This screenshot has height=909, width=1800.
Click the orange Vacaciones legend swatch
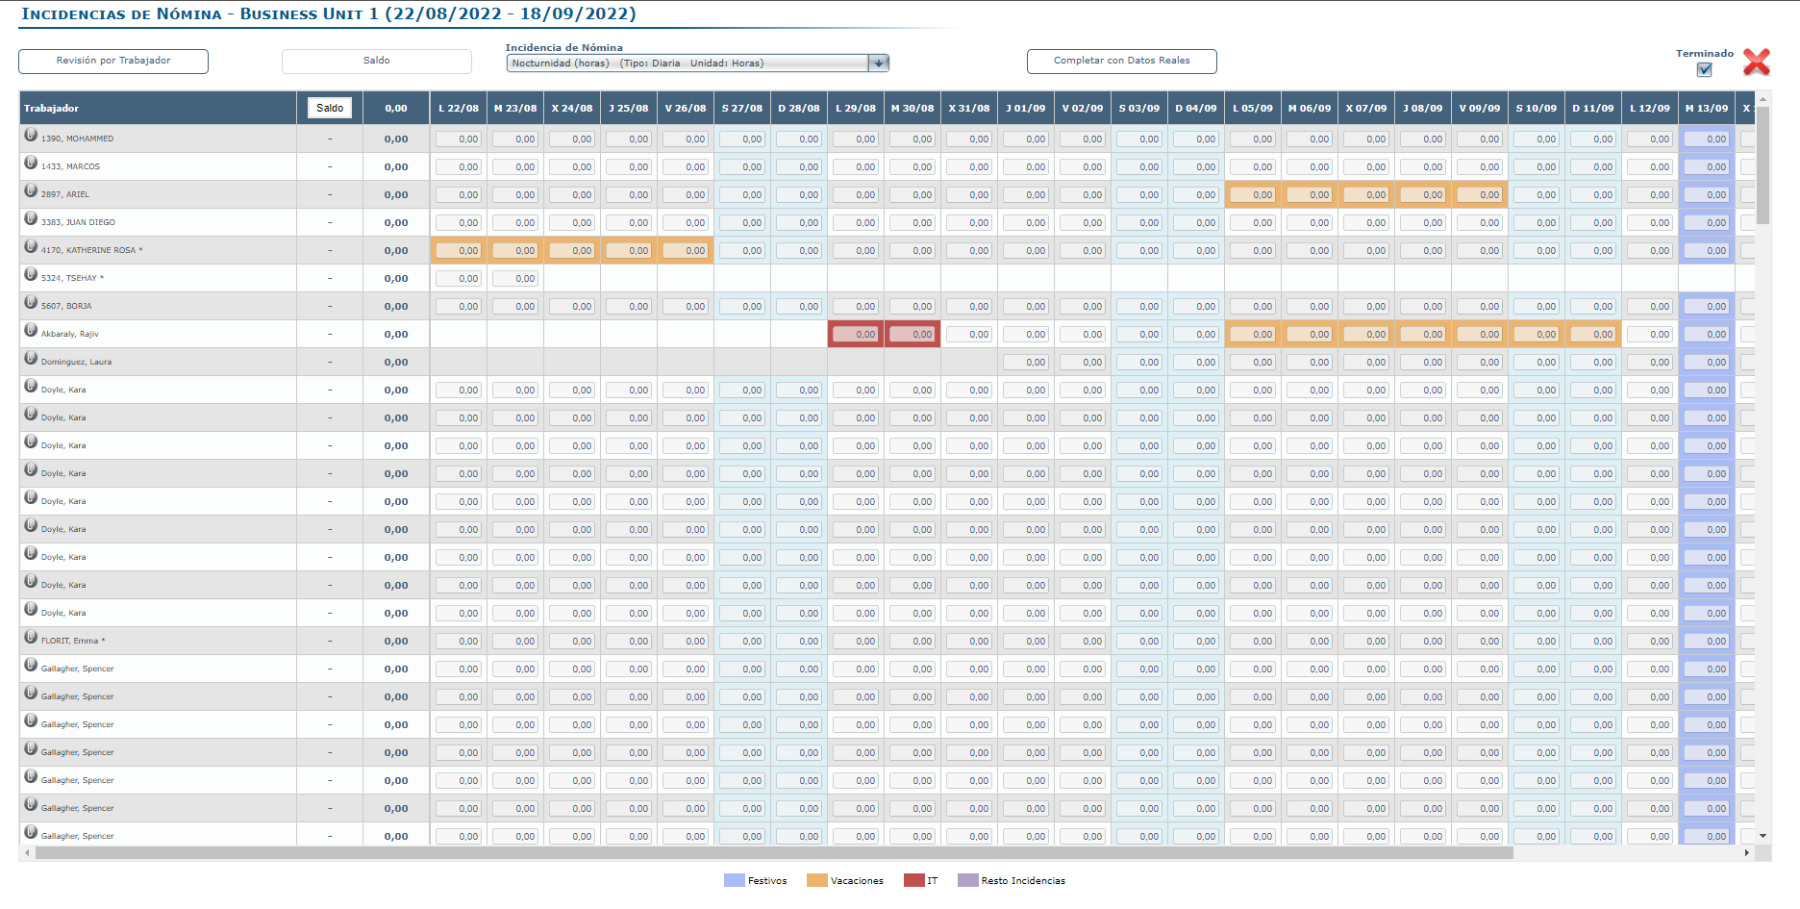pos(816,879)
